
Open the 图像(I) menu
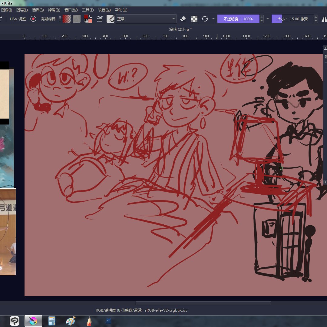[6, 10]
